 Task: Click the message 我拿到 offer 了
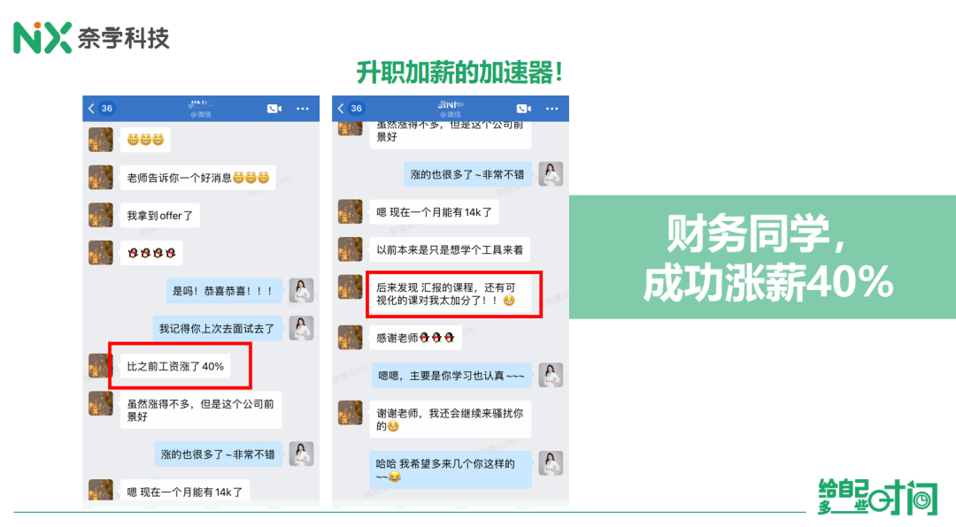[x=159, y=216]
